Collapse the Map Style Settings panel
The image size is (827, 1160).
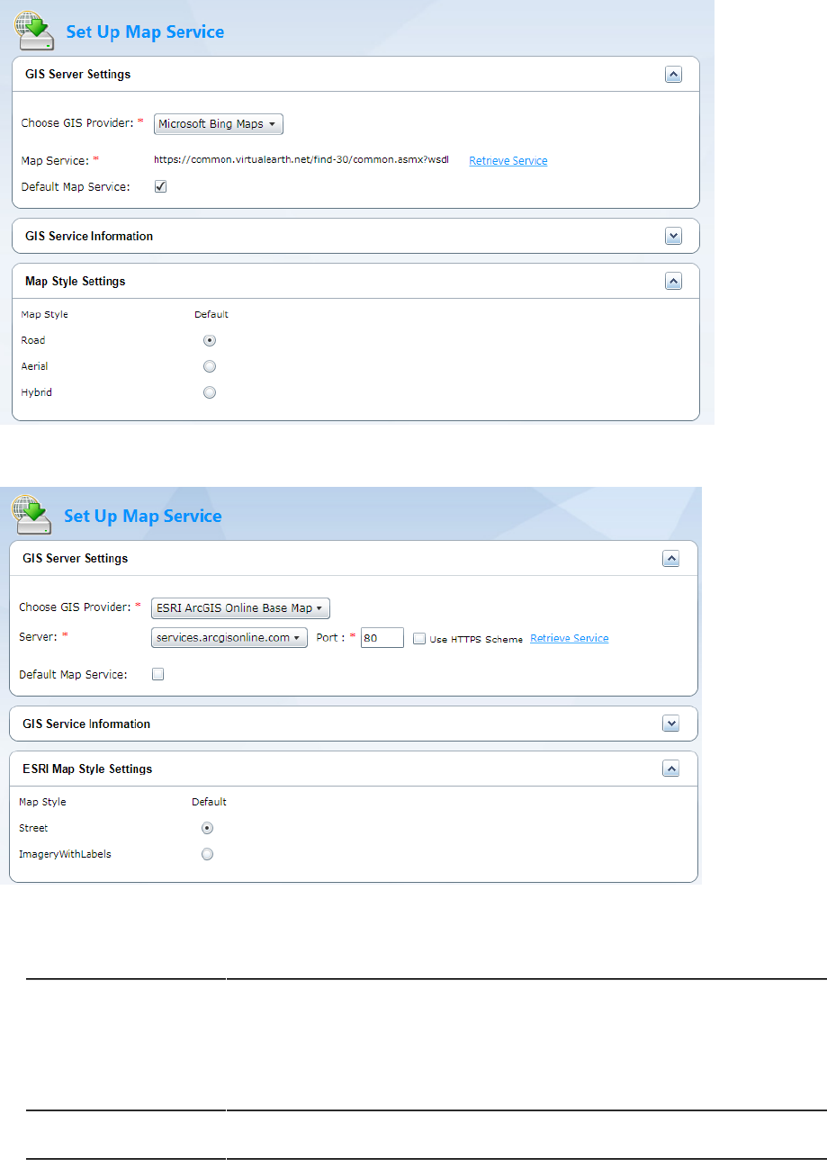(x=673, y=282)
